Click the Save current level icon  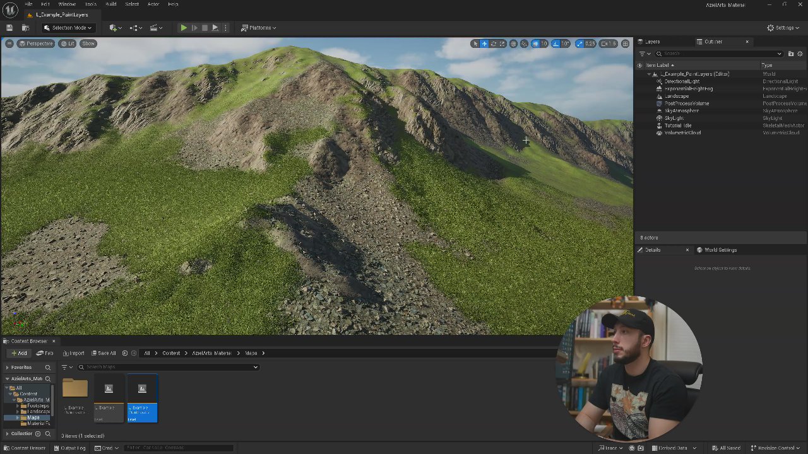[x=9, y=28]
